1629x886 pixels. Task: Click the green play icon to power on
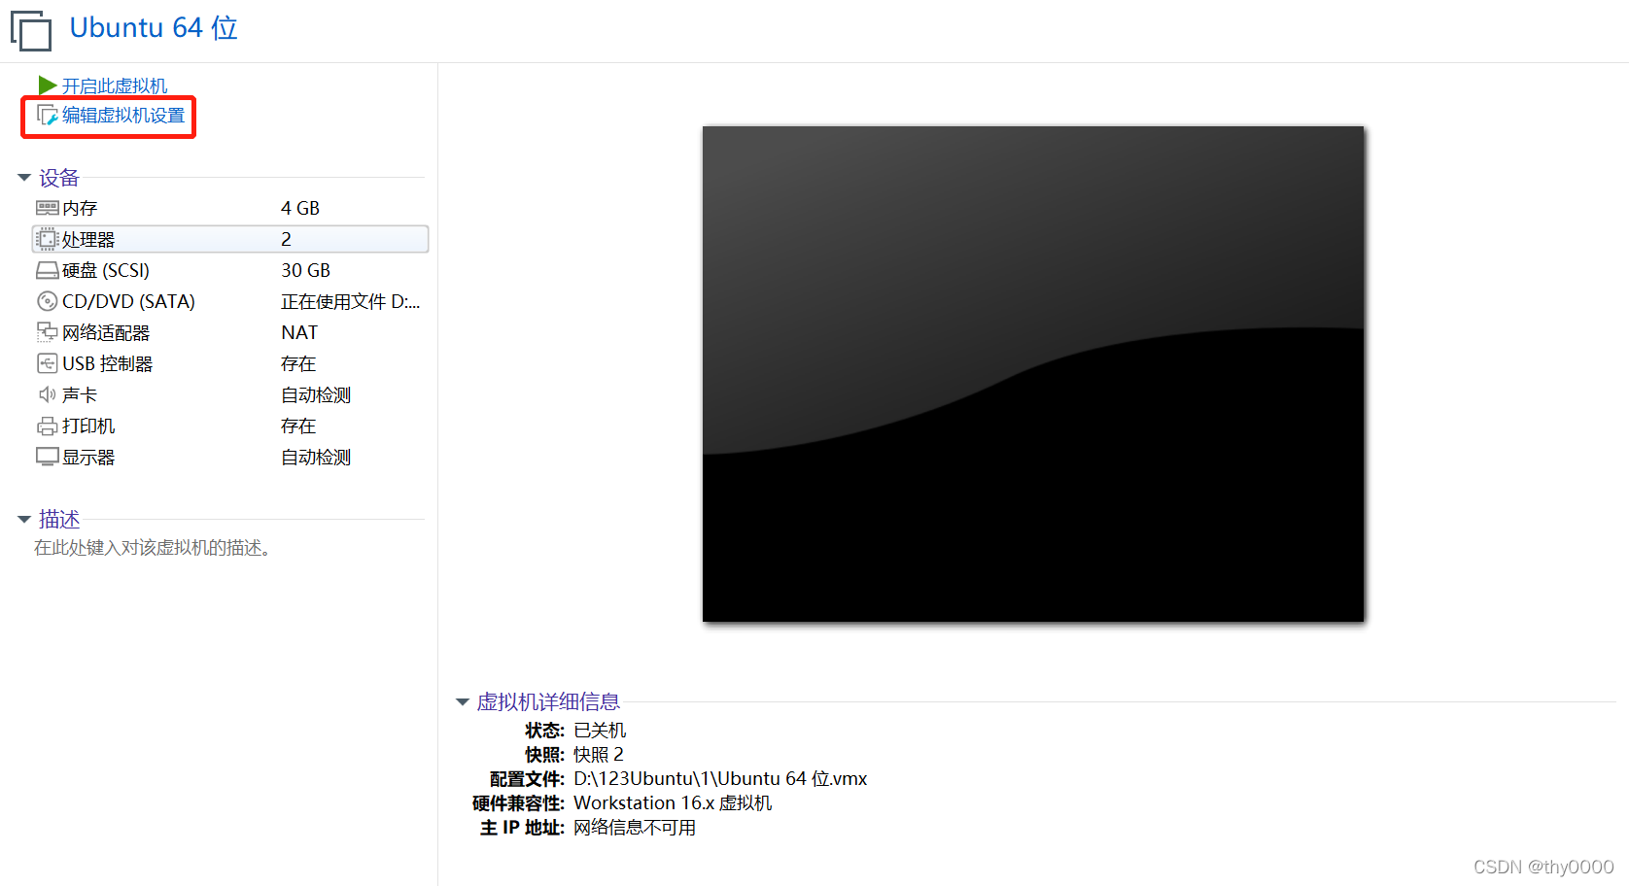pos(46,85)
